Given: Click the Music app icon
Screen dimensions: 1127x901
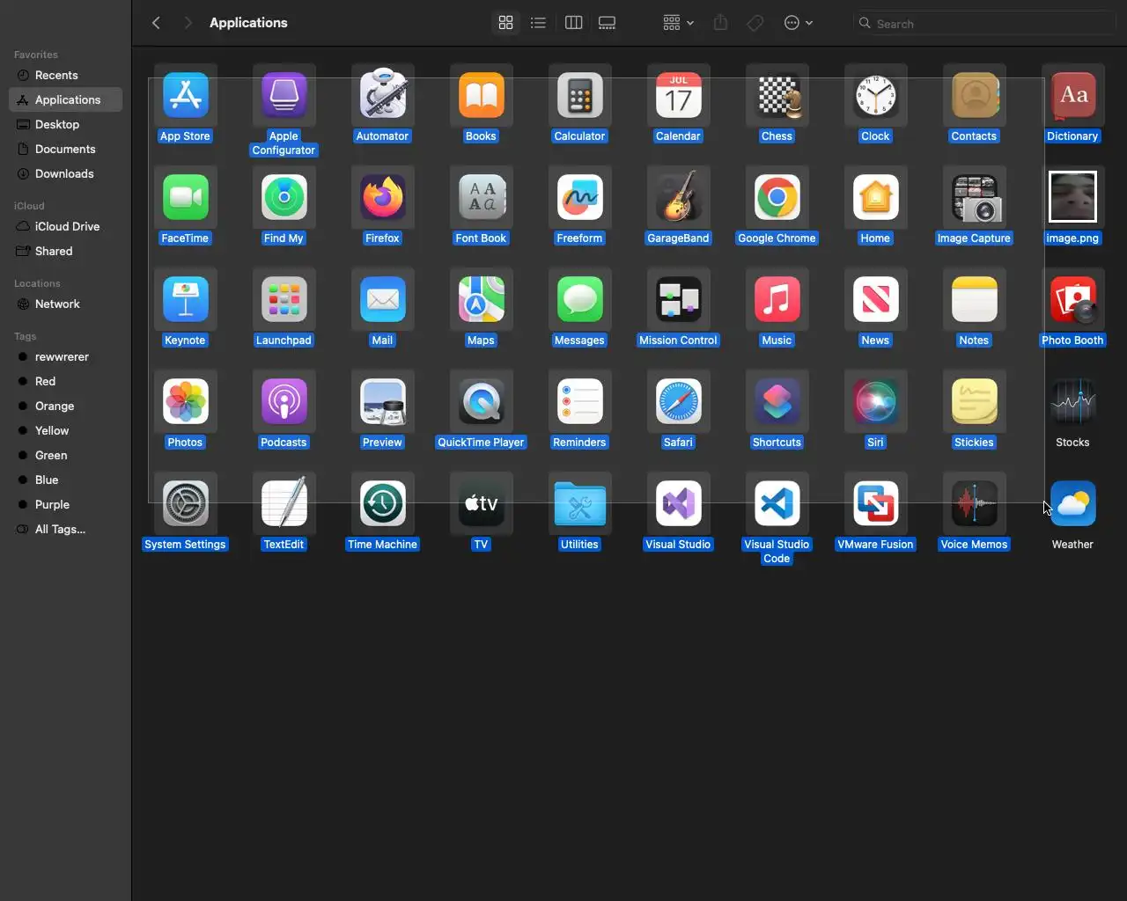Looking at the screenshot, I should [777, 299].
